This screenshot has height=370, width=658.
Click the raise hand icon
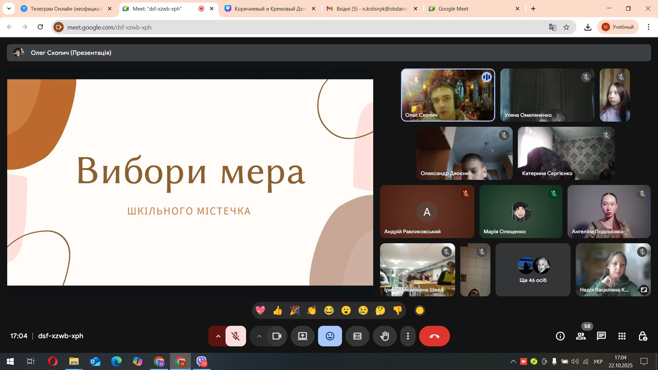[x=385, y=336]
